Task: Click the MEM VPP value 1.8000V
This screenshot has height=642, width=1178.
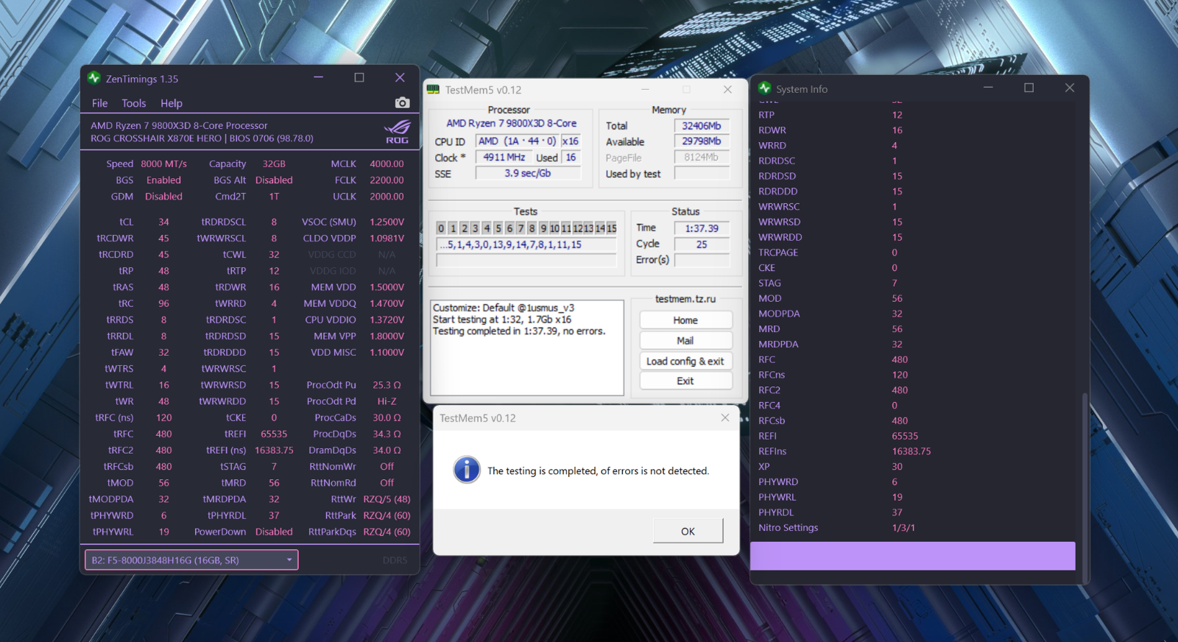Action: pyautogui.click(x=387, y=336)
